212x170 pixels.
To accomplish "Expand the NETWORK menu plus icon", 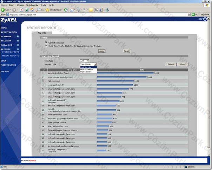I will point(18,37).
